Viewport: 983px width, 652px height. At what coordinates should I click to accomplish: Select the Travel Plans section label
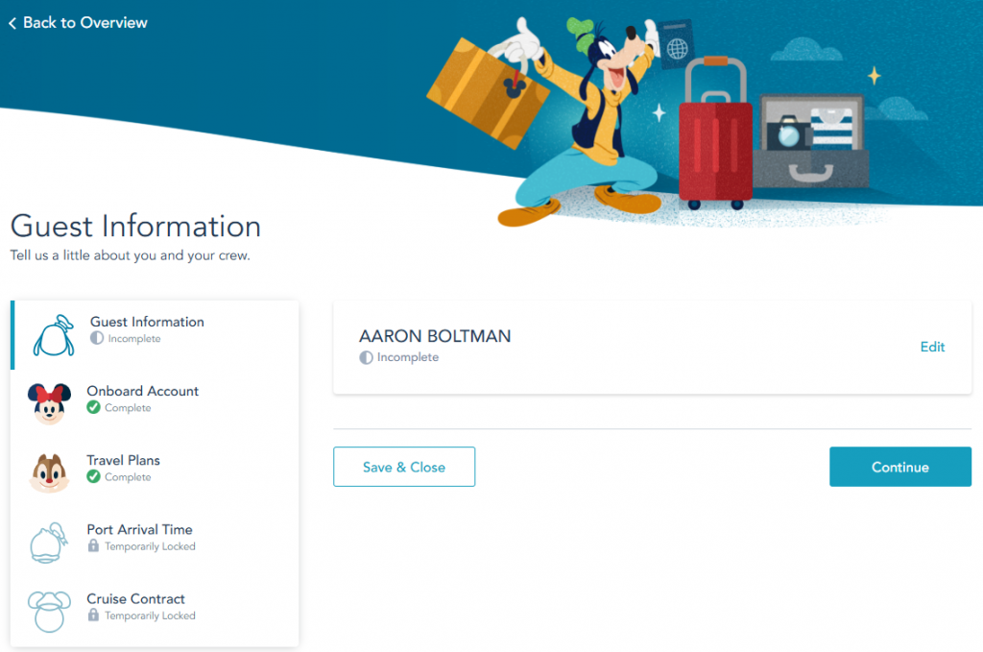(x=123, y=460)
